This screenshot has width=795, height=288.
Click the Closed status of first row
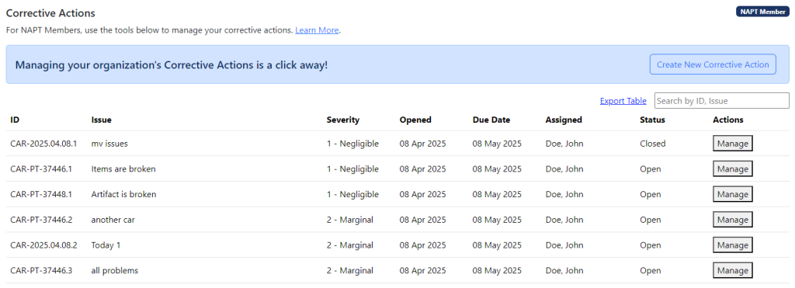point(652,144)
